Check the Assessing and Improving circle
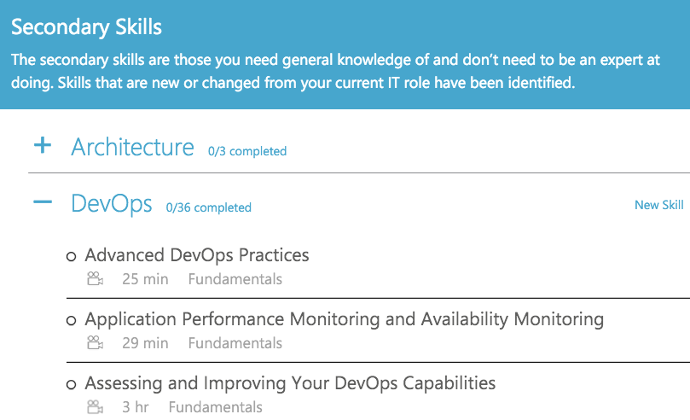This screenshot has height=420, width=690. [72, 384]
